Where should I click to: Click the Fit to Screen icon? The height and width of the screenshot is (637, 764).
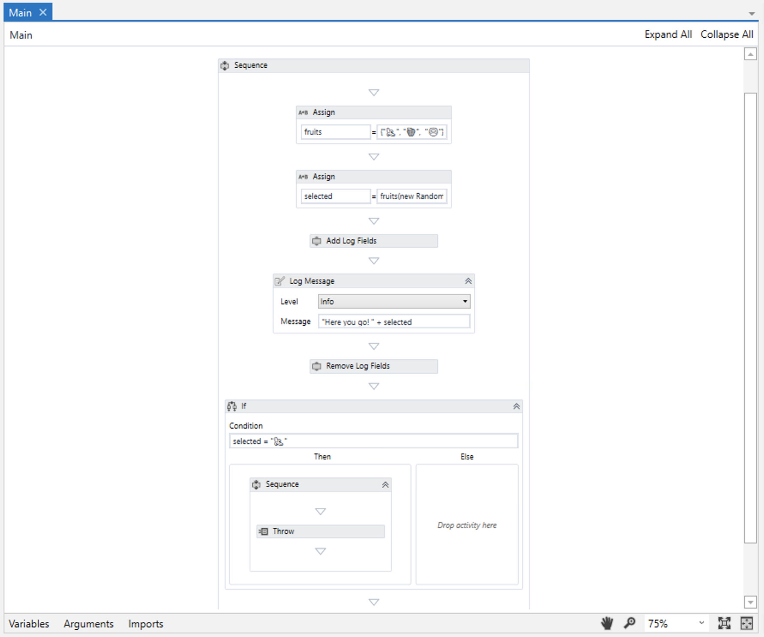click(724, 623)
